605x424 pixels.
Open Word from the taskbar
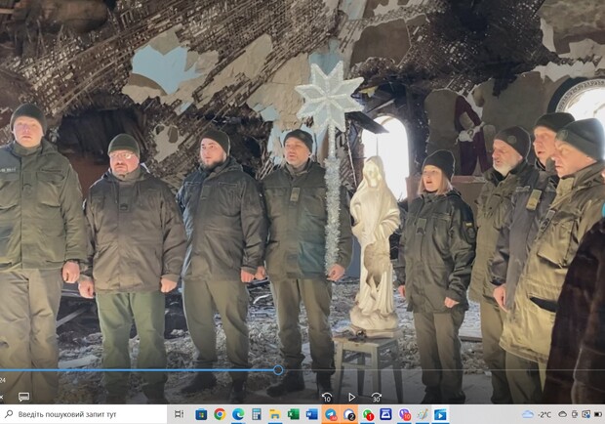(x=312, y=414)
